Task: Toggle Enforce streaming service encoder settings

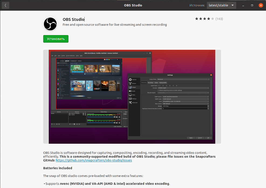Action: tap(158, 90)
